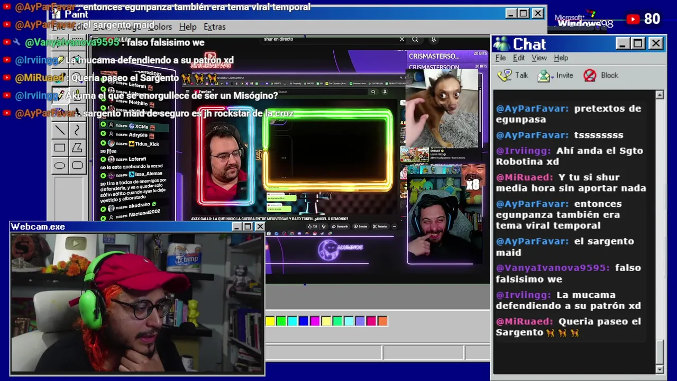677x381 pixels.
Task: Click the Talk icon in Chat toolbar
Action: pyautogui.click(x=505, y=75)
